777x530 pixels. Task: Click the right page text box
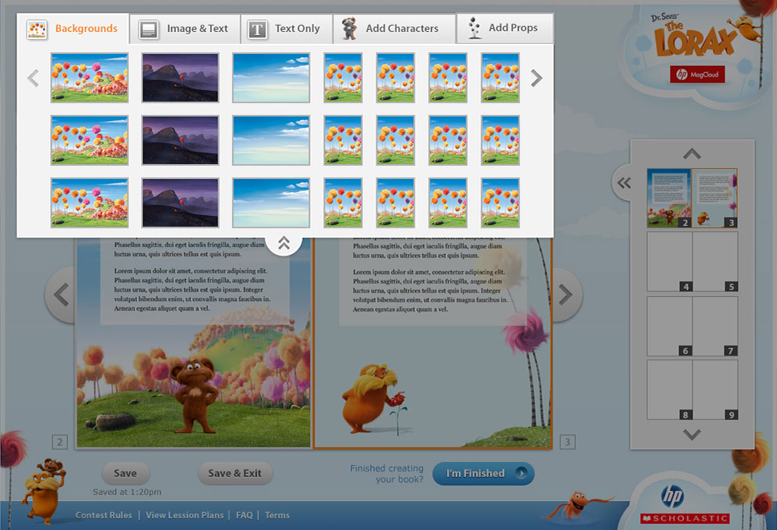[433, 281]
